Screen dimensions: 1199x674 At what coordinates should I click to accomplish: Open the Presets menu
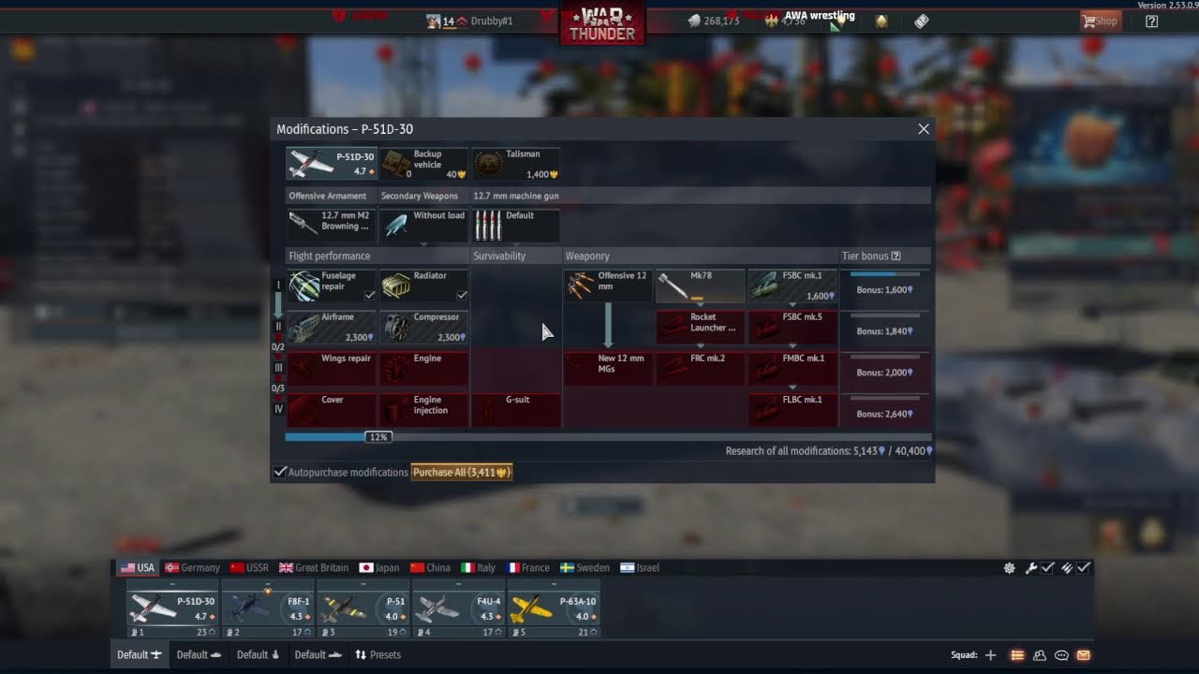tap(377, 654)
